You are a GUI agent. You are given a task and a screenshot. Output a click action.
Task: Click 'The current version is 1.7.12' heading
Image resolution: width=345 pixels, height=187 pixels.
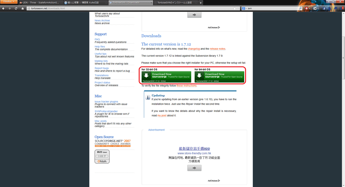coord(166,44)
